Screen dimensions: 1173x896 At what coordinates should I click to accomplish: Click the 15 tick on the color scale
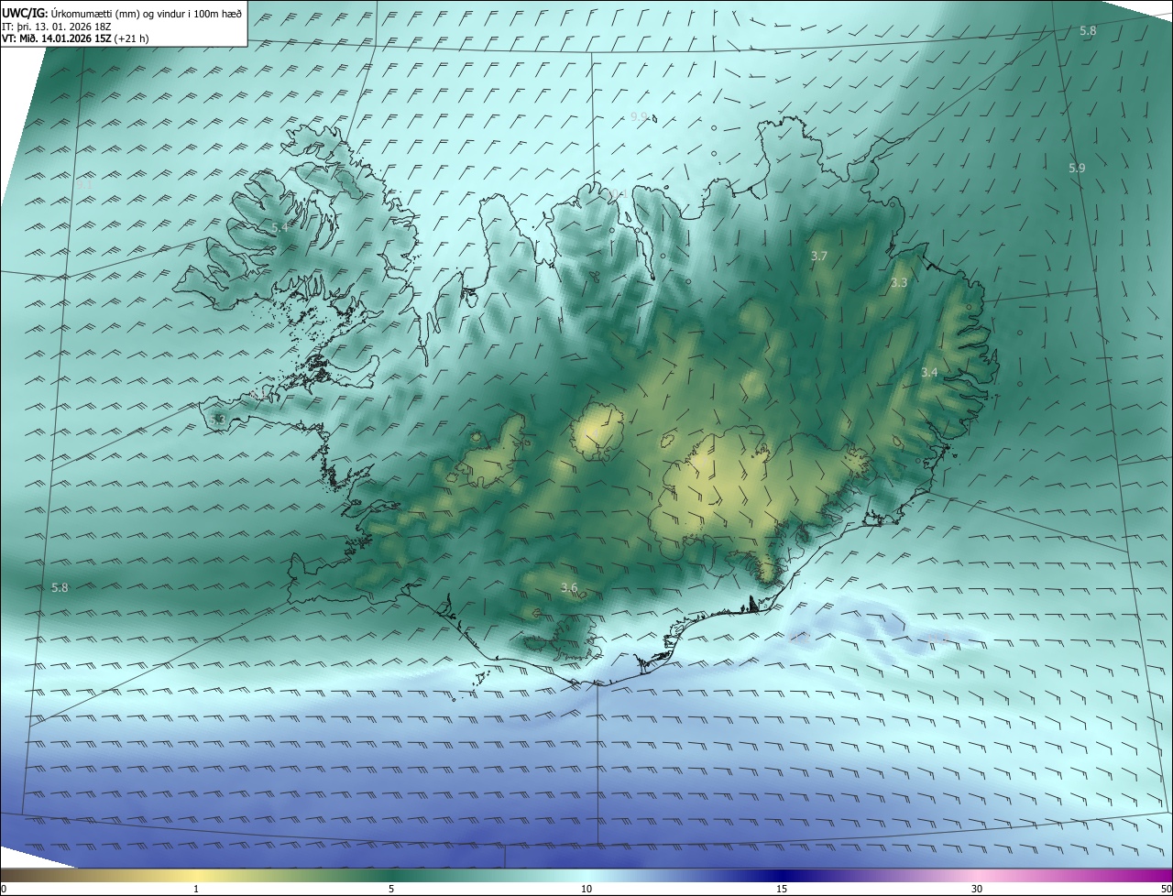(782, 889)
